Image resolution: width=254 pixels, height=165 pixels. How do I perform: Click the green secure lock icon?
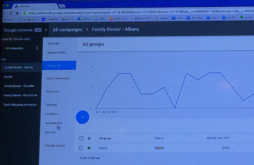(25, 13)
